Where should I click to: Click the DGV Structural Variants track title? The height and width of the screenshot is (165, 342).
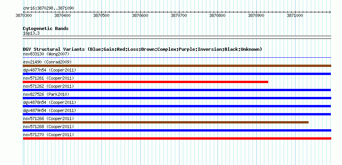[142, 49]
